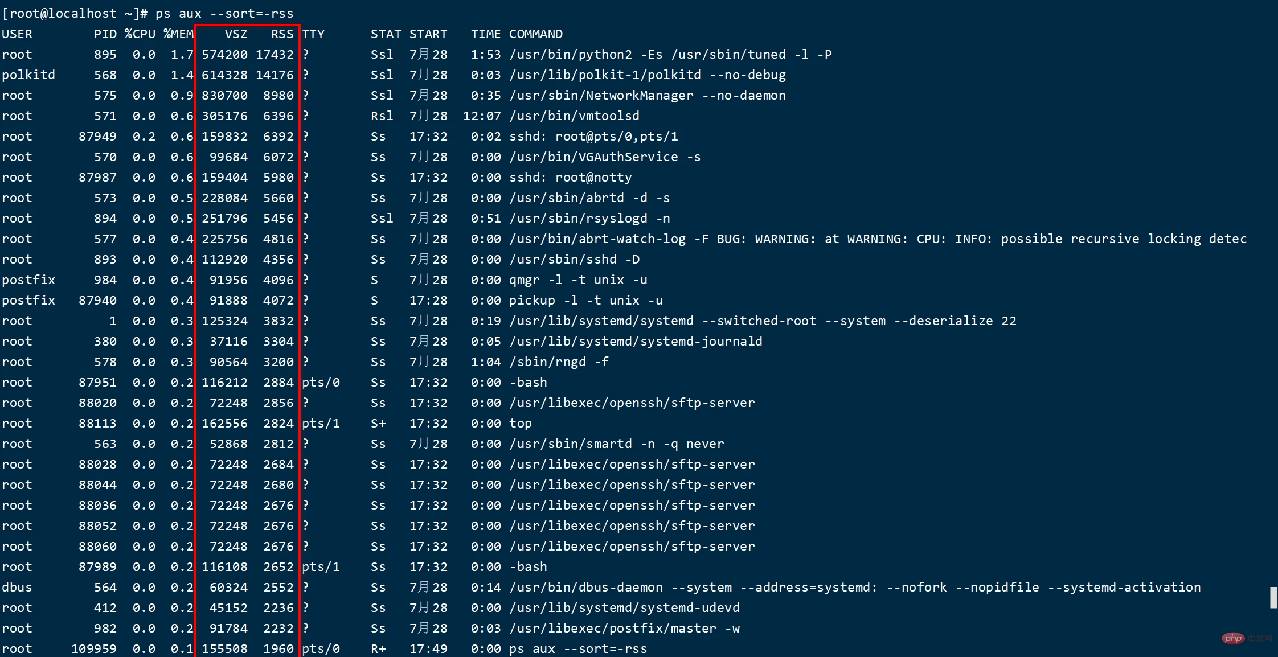
Task: Click the dbus user name
Action: coord(17,588)
